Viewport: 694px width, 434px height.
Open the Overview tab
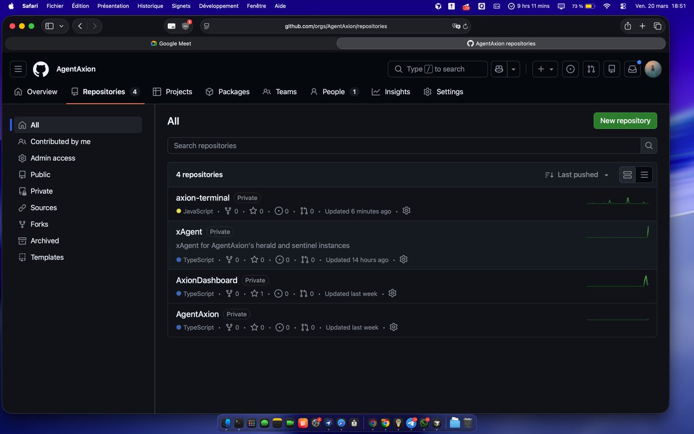pos(36,91)
